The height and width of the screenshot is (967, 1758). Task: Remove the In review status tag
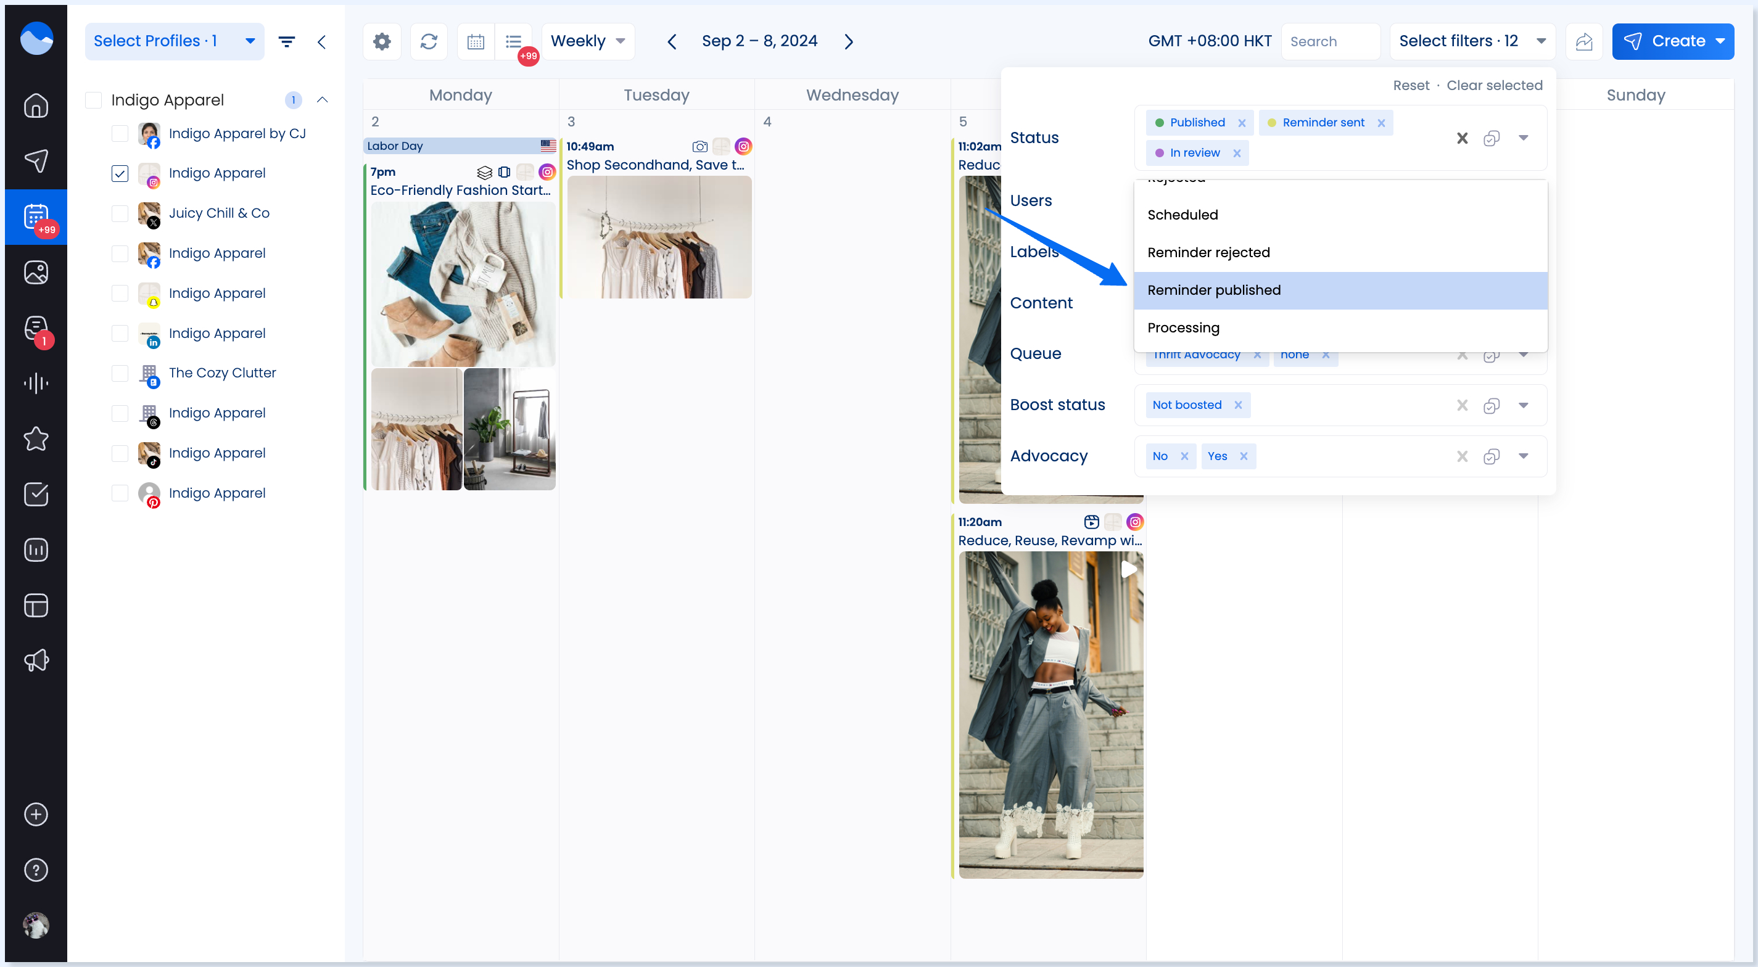coord(1237,153)
